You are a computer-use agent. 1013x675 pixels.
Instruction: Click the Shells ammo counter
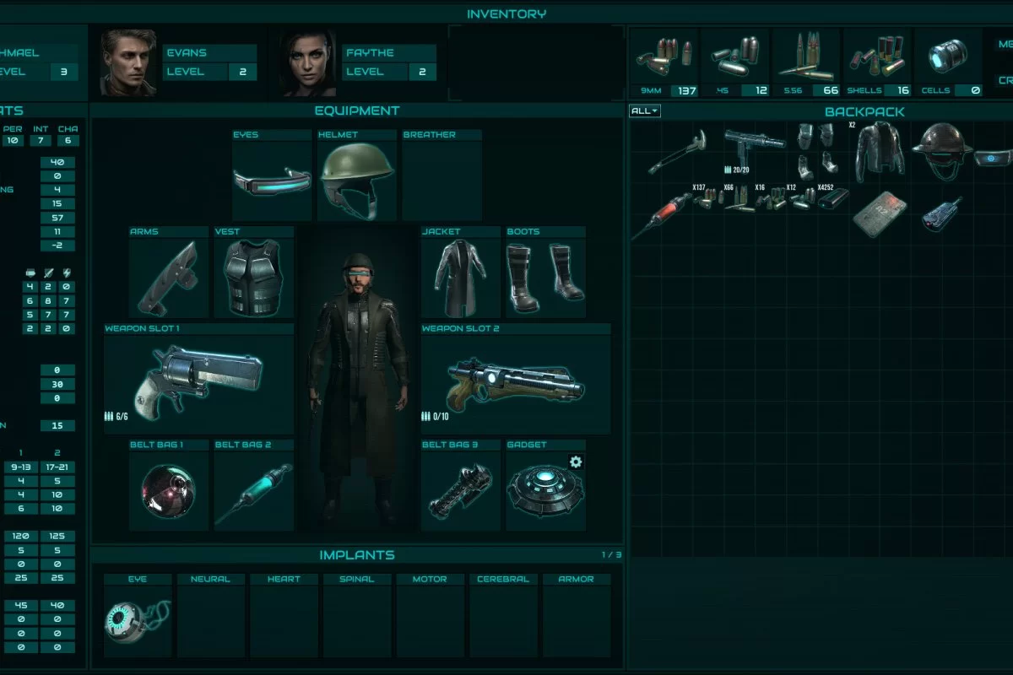coord(877,64)
